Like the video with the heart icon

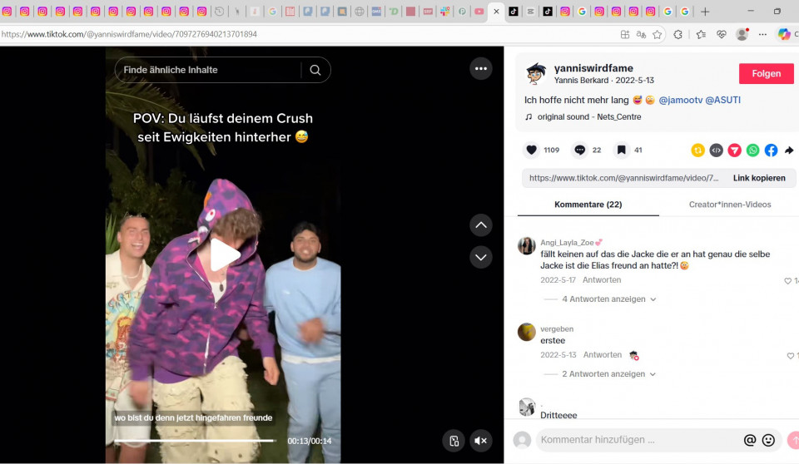(531, 151)
